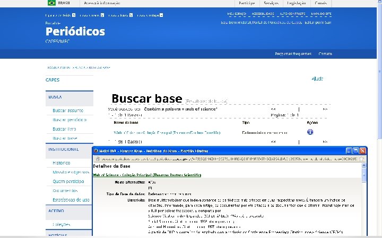Screen dimensions: 382x238
Task: Click the bookmark star in popup address bar
Action: pyautogui.click(x=361, y=159)
